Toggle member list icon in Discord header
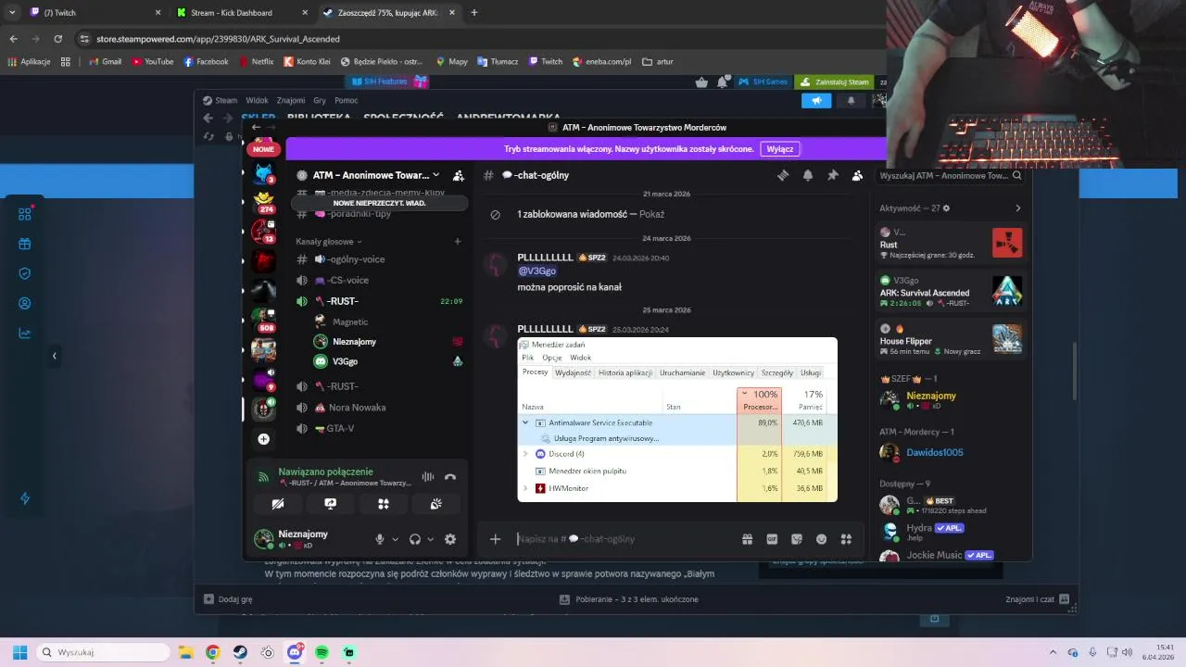This screenshot has width=1186, height=667. [857, 175]
